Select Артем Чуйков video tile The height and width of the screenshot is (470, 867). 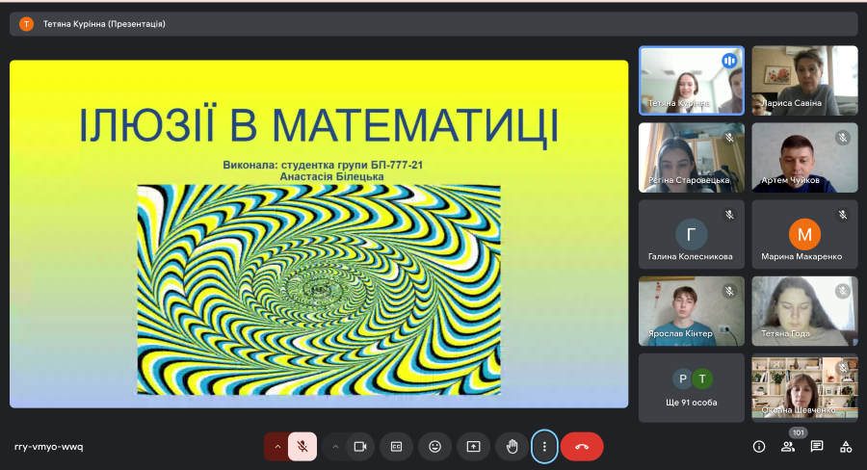[804, 158]
